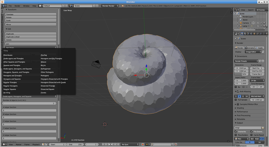Image resolution: width=269 pixels, height=147 pixels.
Task: Click the Render button
Action: pyautogui.click(x=239, y=48)
